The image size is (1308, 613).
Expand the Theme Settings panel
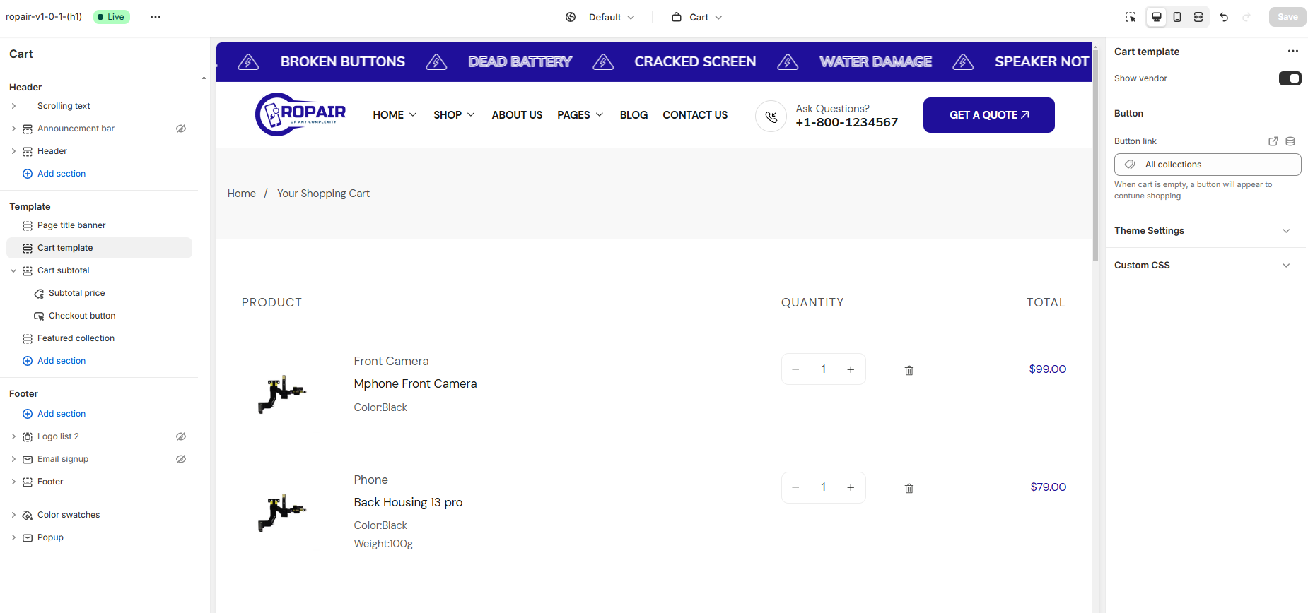1286,231
